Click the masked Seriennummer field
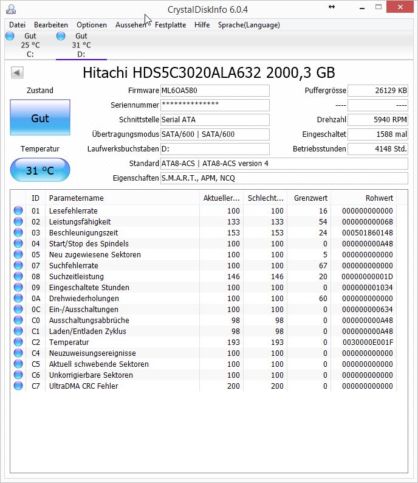Screen dimensions: 418x483 click(215, 105)
